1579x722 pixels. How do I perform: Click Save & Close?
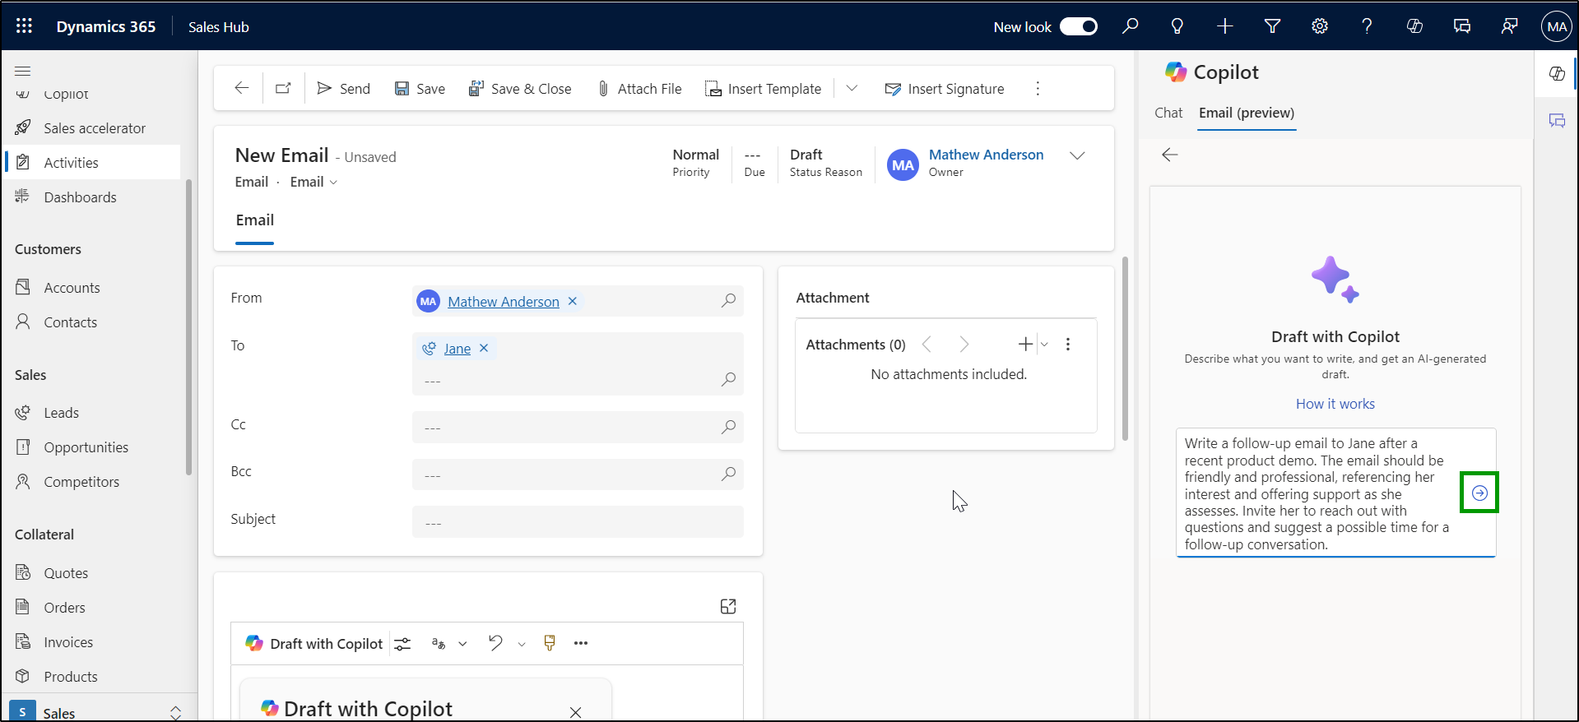tap(520, 89)
